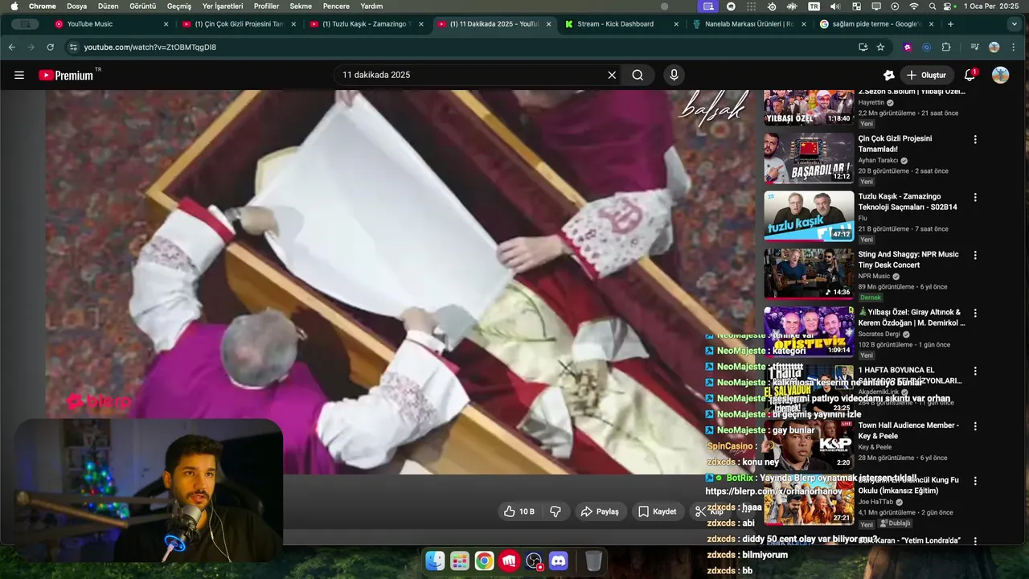Open the YouTube notifications bell
This screenshot has height=579, width=1029.
(x=970, y=75)
